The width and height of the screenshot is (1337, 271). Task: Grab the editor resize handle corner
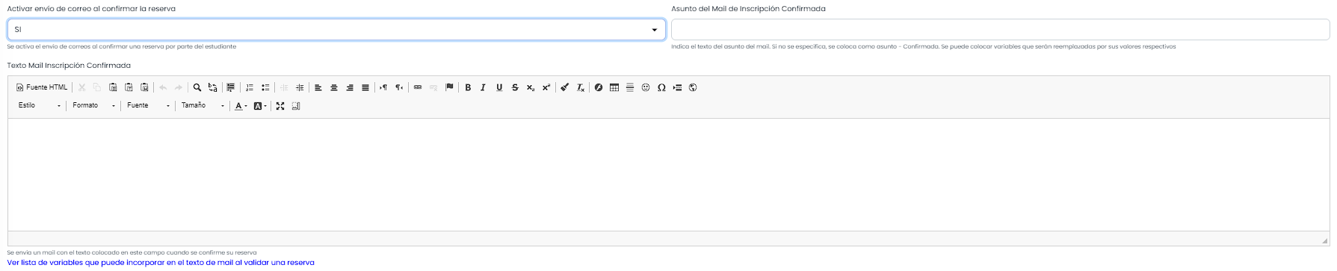pyautogui.click(x=1324, y=240)
